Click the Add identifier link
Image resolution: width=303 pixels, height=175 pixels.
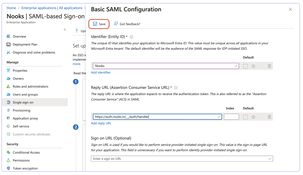[x=101, y=72]
